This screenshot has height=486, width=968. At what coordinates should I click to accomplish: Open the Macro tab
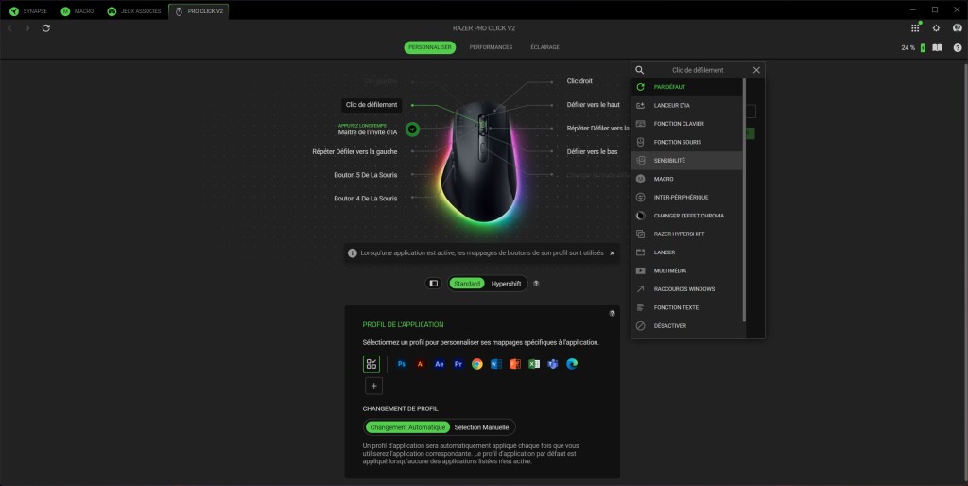(78, 11)
